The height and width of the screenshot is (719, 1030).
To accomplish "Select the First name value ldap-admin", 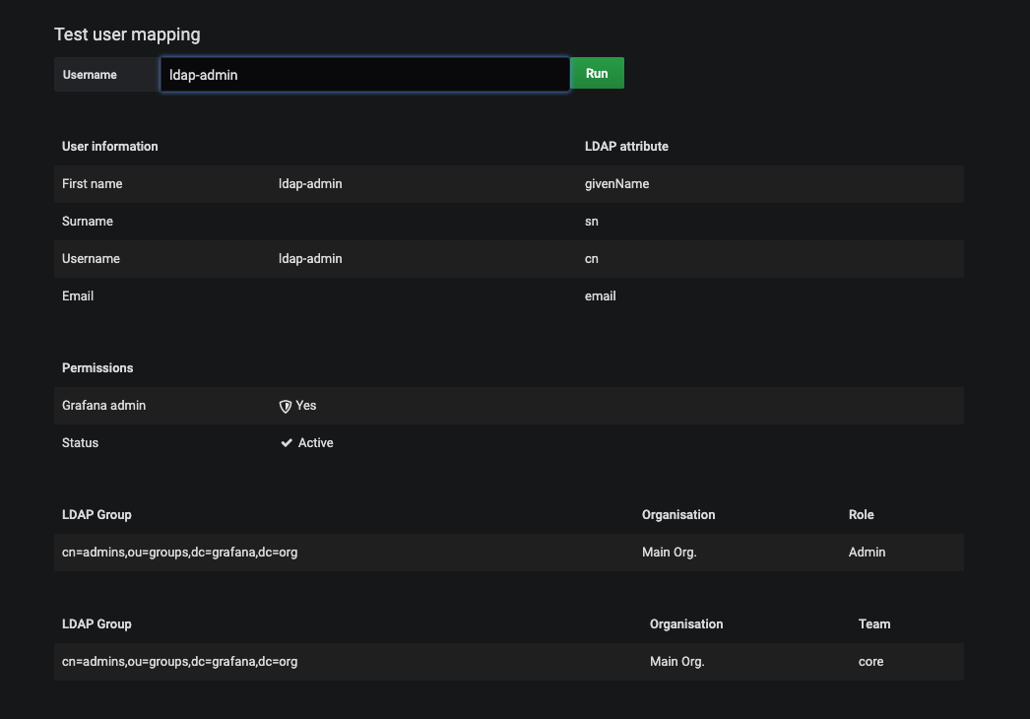I will click(310, 184).
